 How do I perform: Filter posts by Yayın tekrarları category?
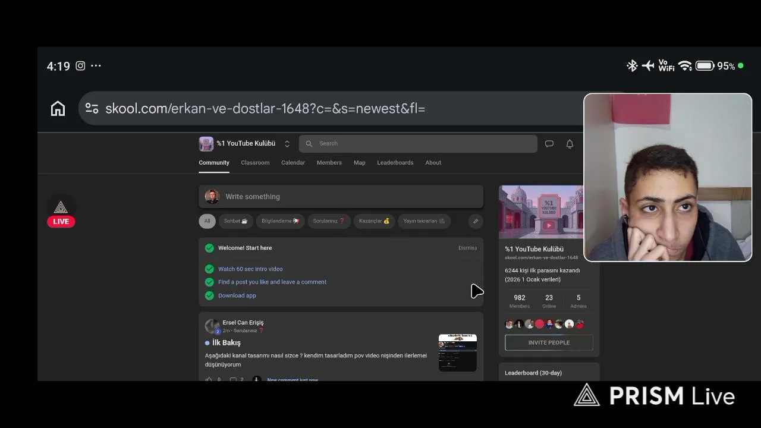(424, 221)
